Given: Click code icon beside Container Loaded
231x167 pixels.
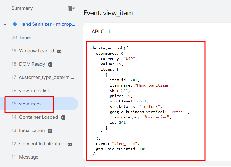Looking at the screenshot, I should (64, 117).
